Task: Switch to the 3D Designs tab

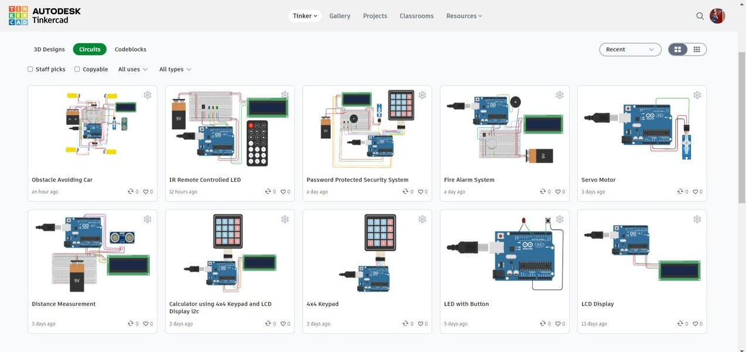Action: [49, 49]
